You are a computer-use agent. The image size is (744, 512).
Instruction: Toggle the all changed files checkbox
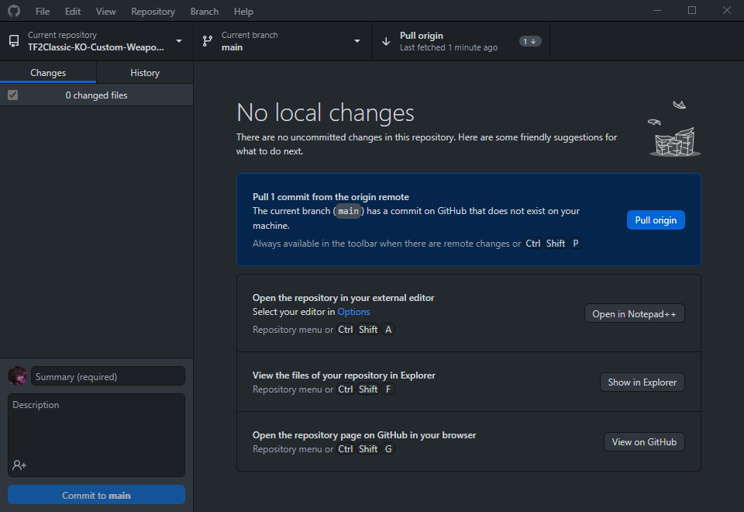pos(13,95)
